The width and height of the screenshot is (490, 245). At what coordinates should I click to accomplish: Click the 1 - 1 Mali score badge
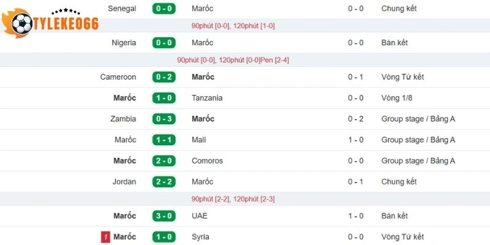(x=164, y=140)
